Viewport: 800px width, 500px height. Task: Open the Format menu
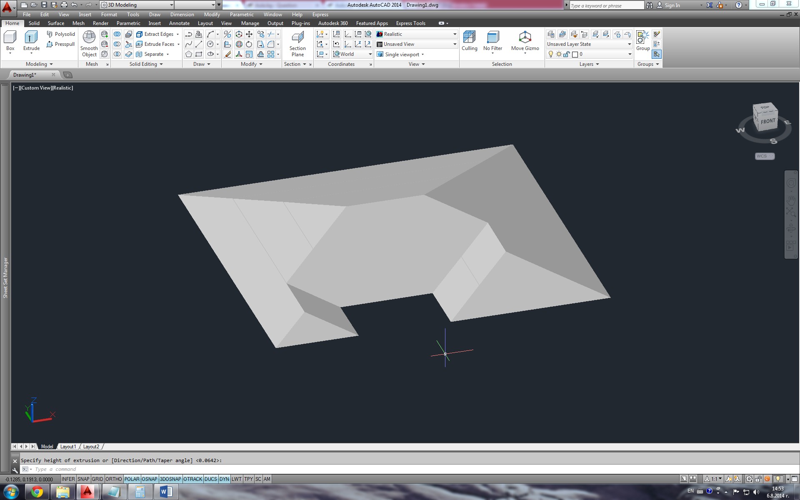pyautogui.click(x=109, y=15)
